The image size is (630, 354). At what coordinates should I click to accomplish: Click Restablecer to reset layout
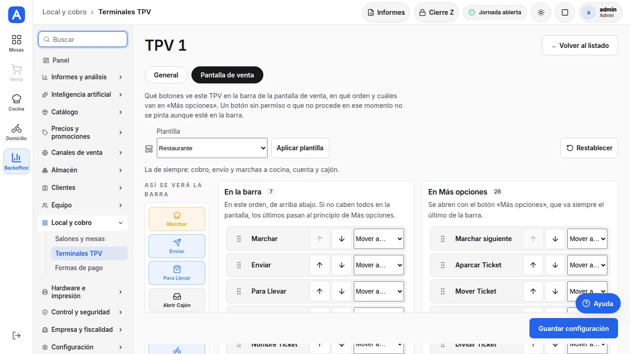(589, 148)
